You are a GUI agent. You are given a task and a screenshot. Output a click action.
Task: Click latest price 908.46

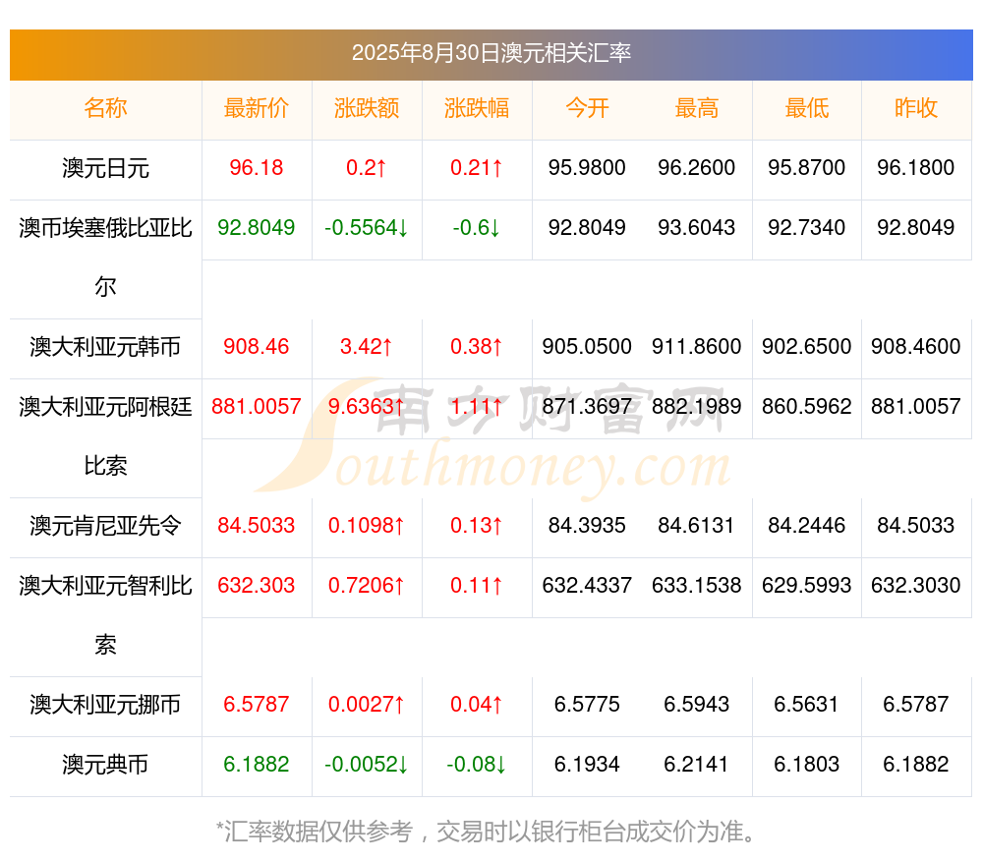coord(257,347)
